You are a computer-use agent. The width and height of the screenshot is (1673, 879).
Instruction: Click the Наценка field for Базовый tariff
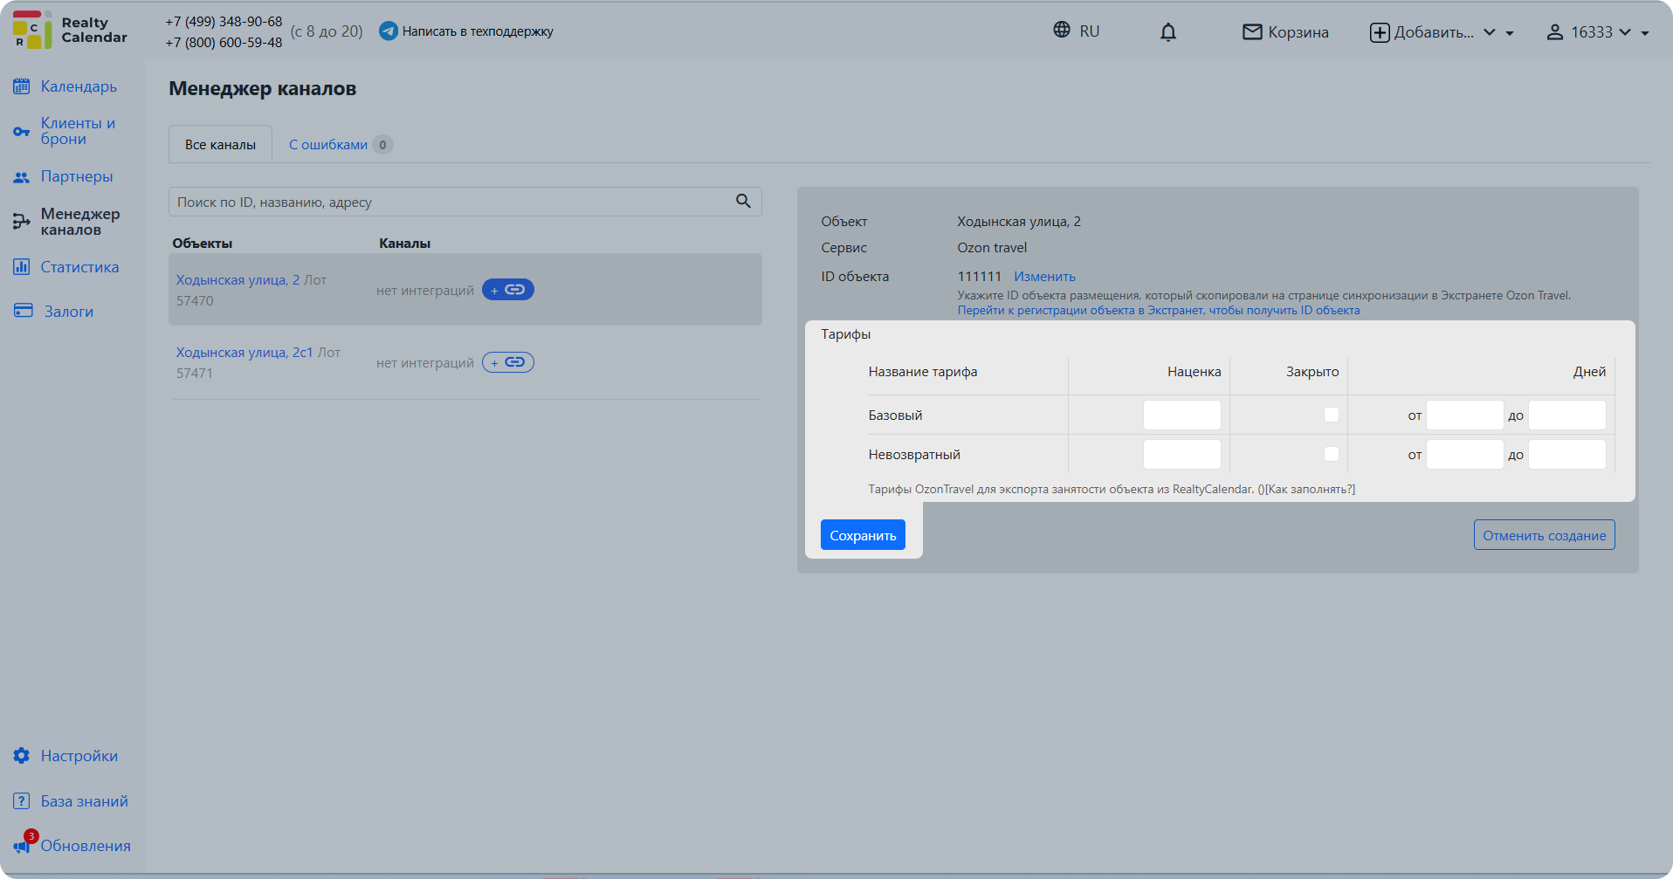pyautogui.click(x=1181, y=415)
